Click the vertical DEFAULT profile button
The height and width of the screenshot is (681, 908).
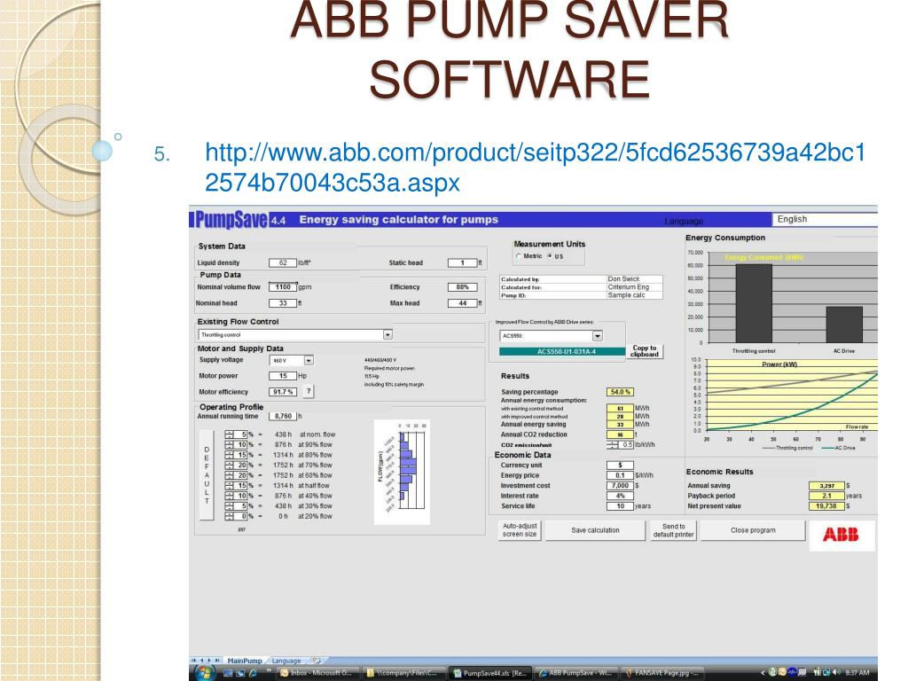(x=207, y=475)
